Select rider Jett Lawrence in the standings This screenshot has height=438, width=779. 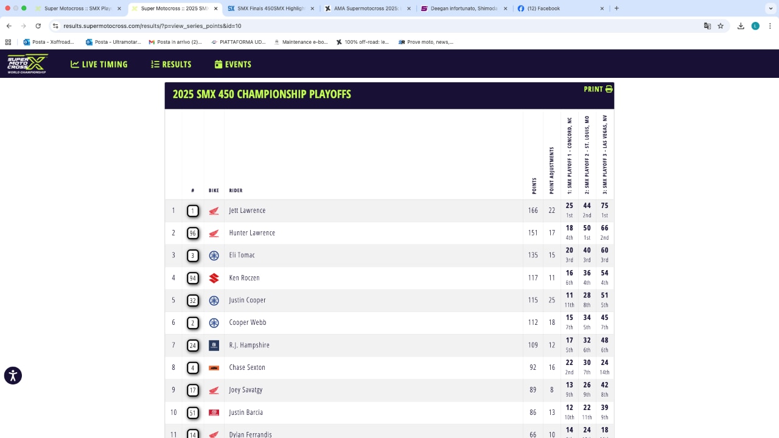[247, 210]
